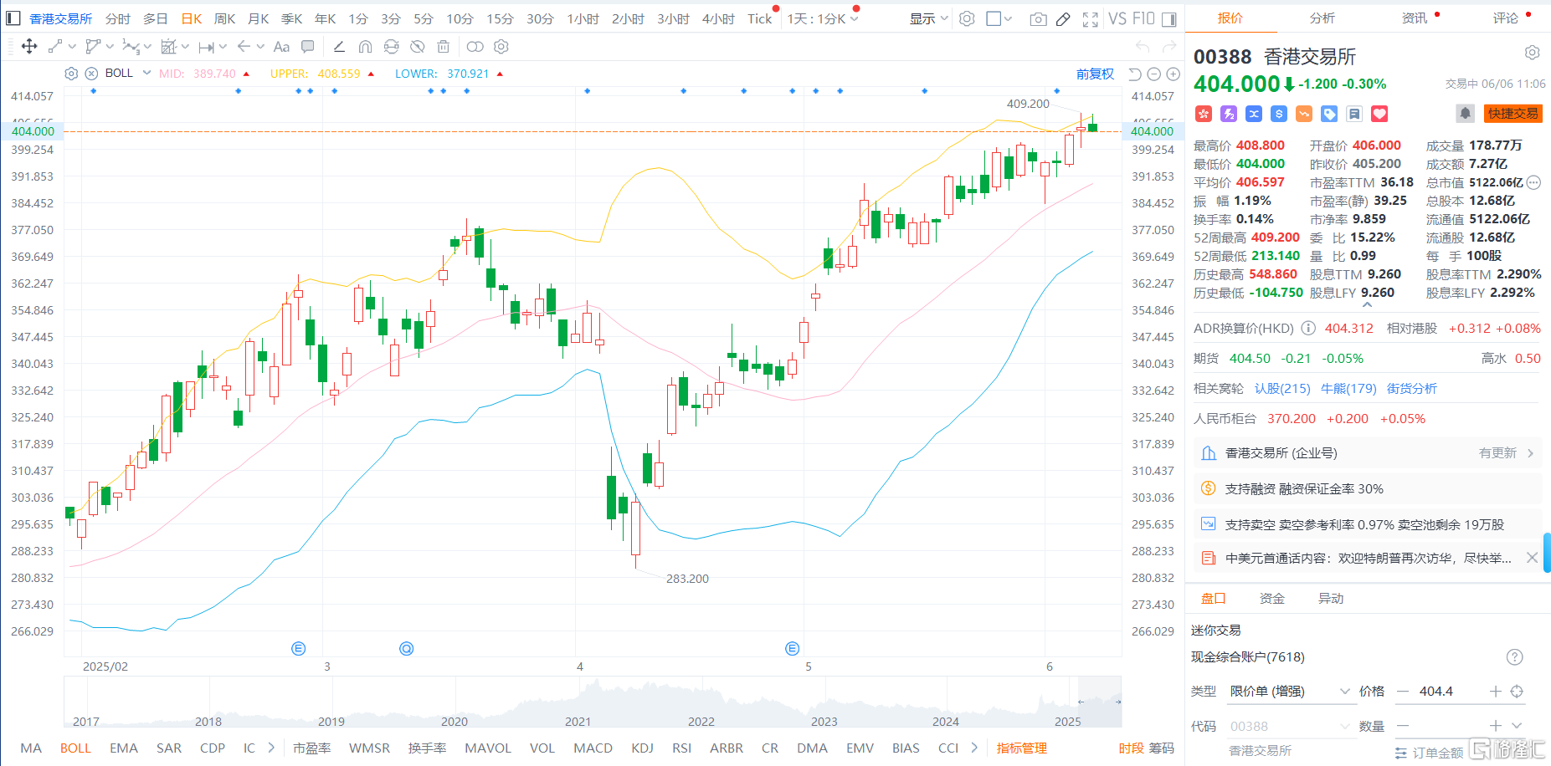The height and width of the screenshot is (766, 1551).
Task: Open 牛熊(179) CBBC link
Action: [x=1348, y=388]
